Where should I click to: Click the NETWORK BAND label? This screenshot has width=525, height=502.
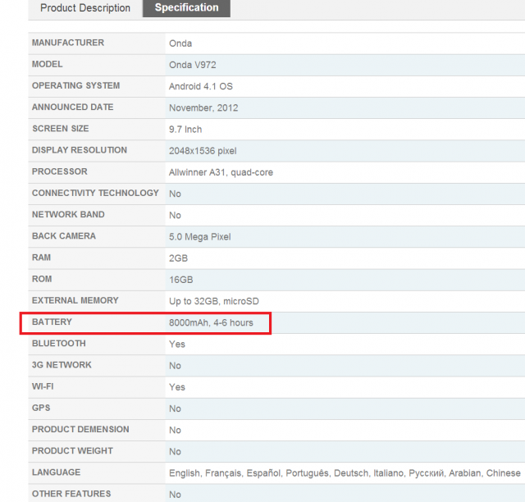coord(68,214)
